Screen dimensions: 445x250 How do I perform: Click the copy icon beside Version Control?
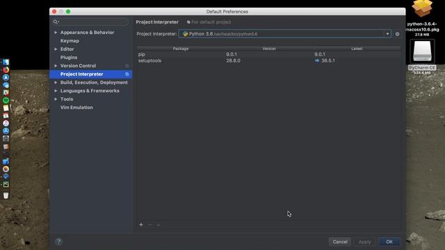(x=127, y=66)
